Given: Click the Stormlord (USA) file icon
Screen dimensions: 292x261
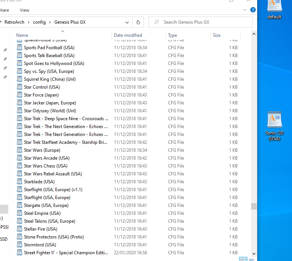Looking at the screenshot, I should click(19, 244).
